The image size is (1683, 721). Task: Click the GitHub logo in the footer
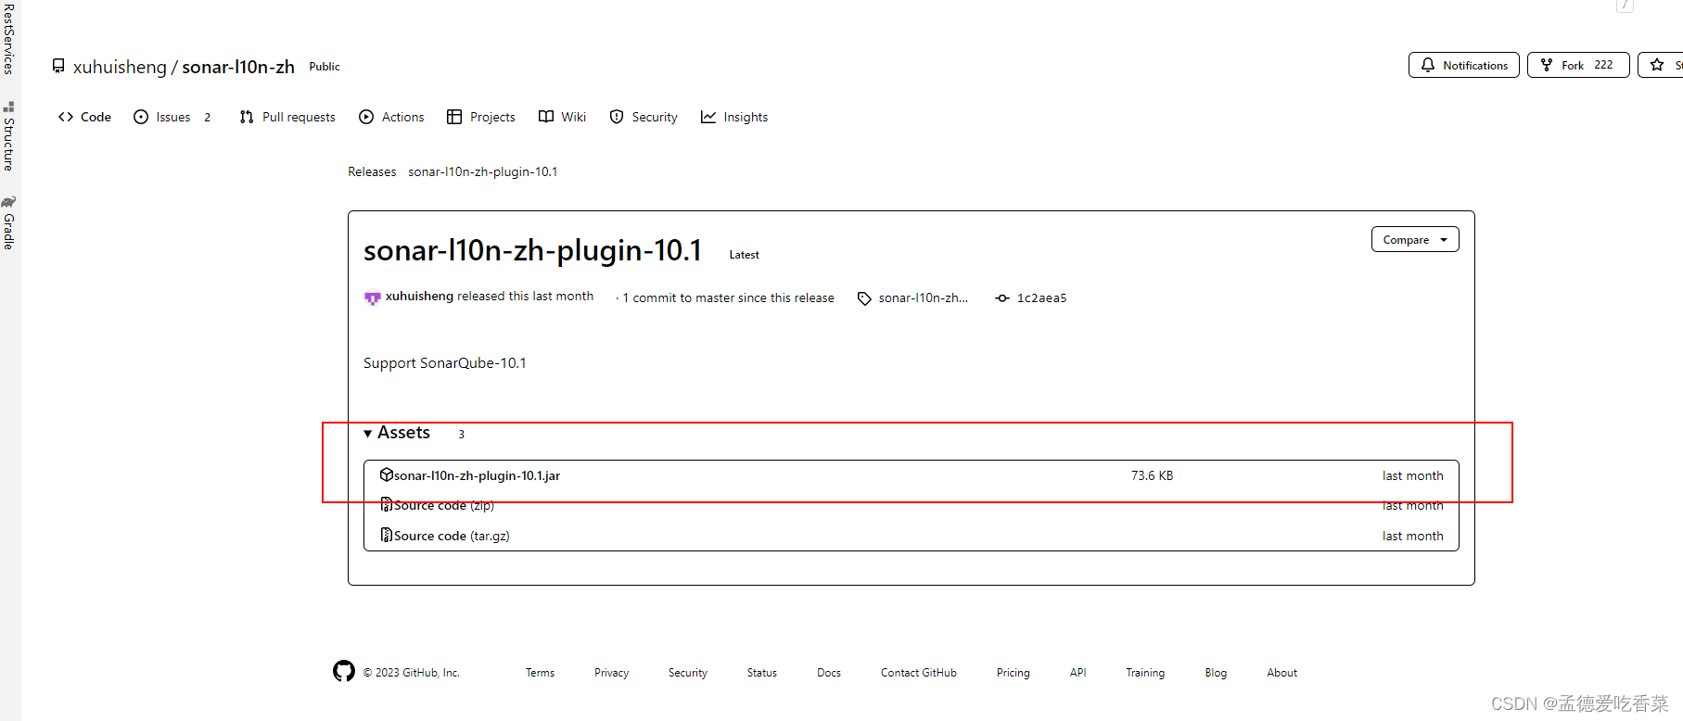(x=344, y=671)
